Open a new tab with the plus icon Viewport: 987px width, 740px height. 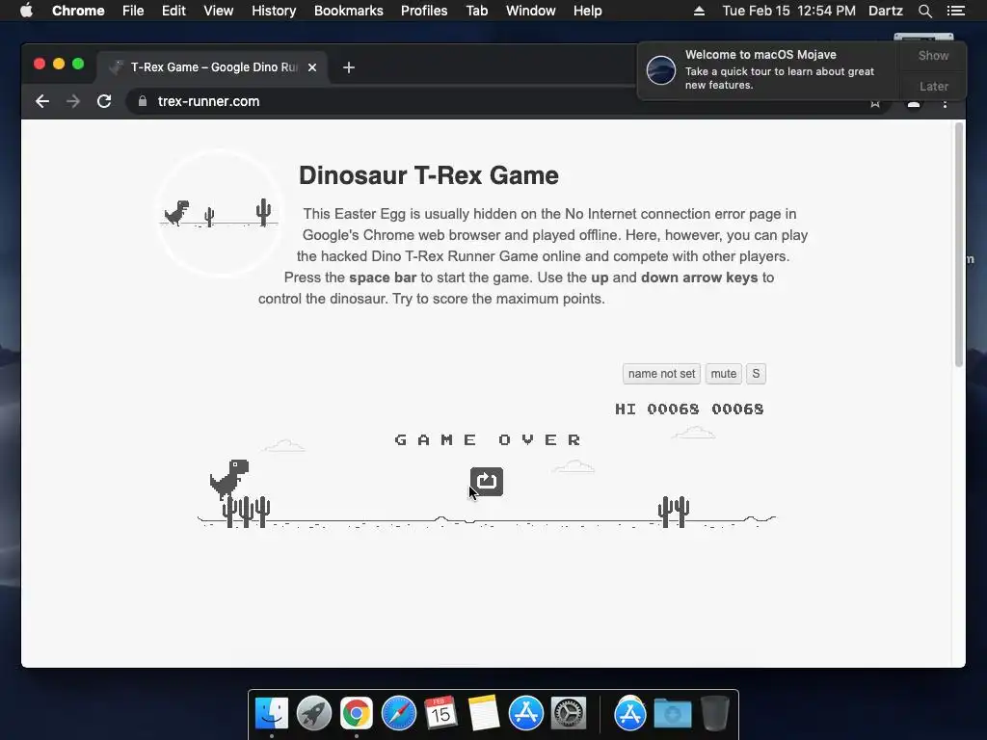[349, 67]
